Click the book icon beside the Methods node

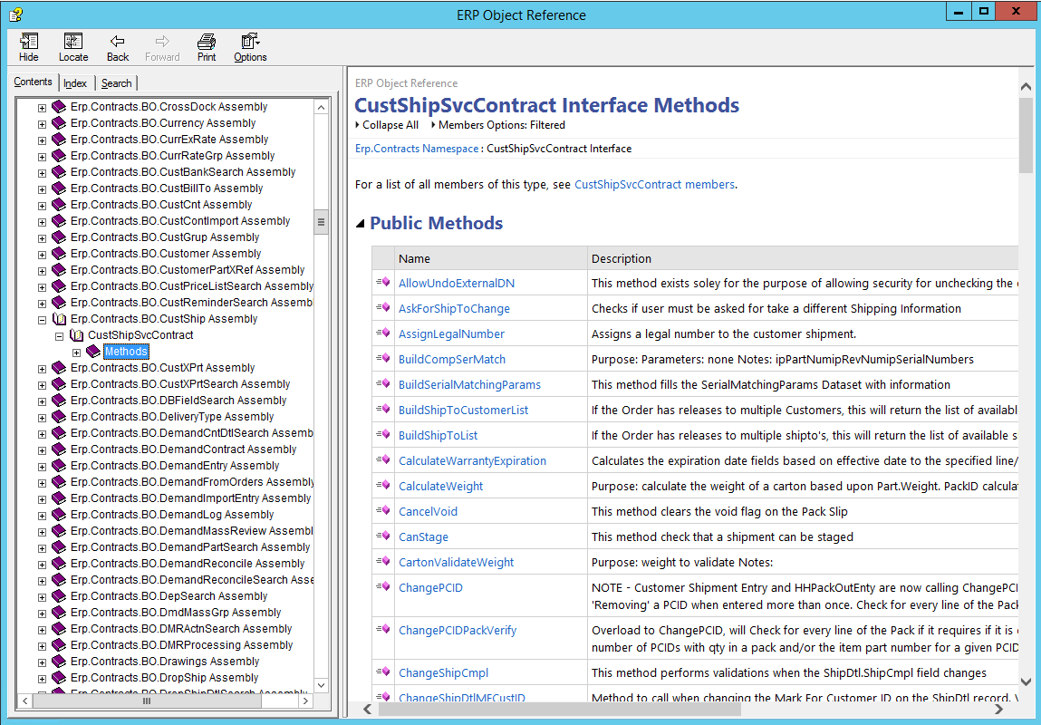[x=93, y=352]
